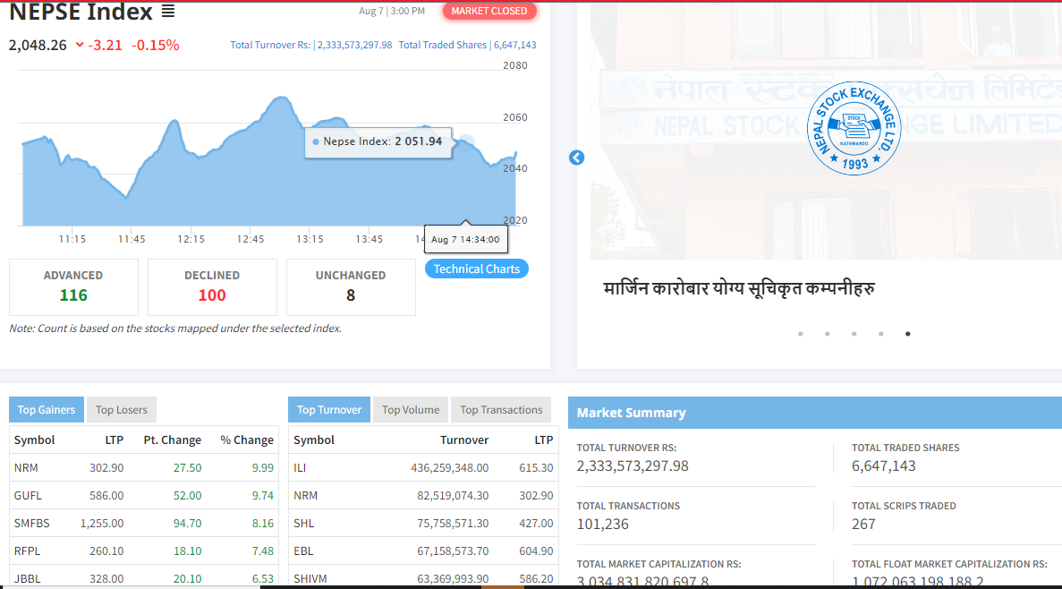Go to previous slide in the carousel

(576, 158)
